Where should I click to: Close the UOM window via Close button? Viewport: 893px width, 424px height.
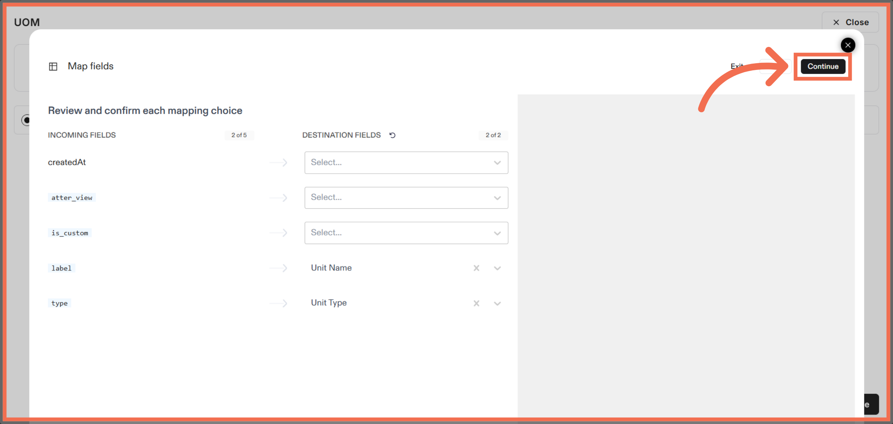tap(850, 22)
